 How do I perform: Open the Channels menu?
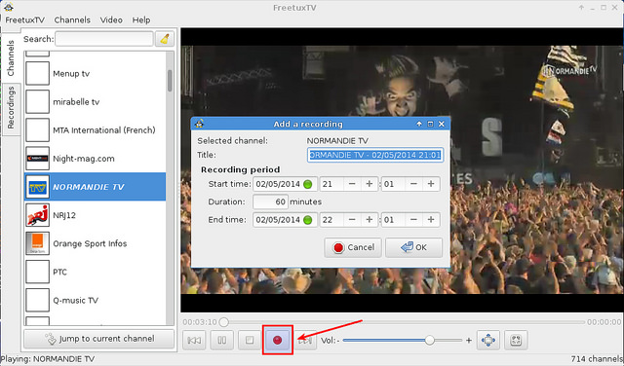(72, 19)
